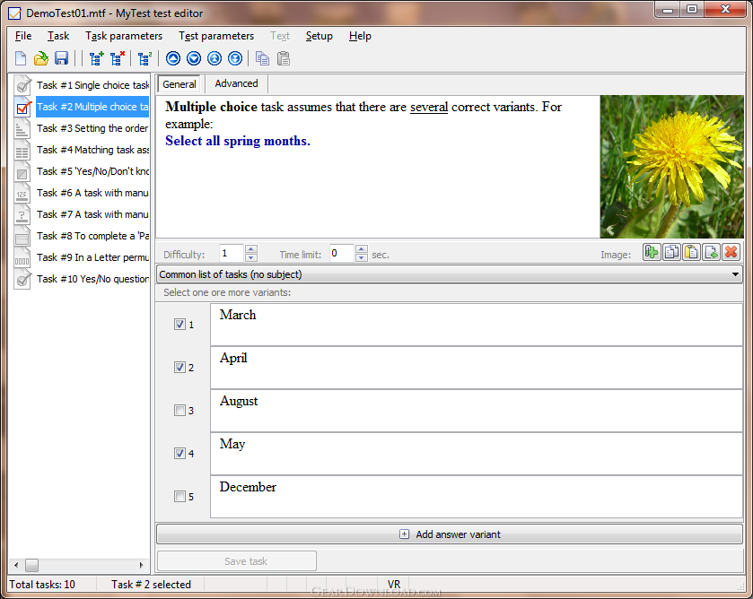The image size is (753, 599).
Task: Click the December answer text field
Action: click(477, 496)
